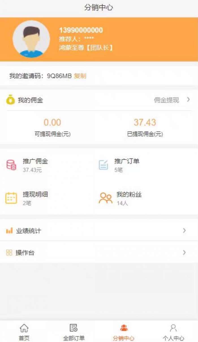Screen dimensions: 198x342
Task: Open 推广佣金 coins icon
Action: tap(11, 165)
